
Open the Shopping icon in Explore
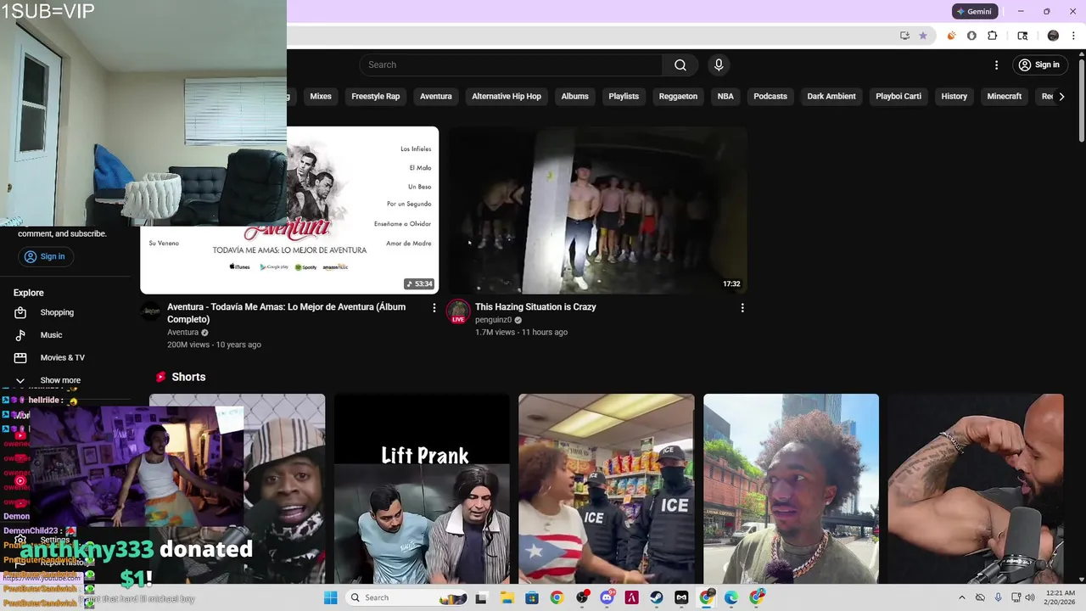[20, 312]
